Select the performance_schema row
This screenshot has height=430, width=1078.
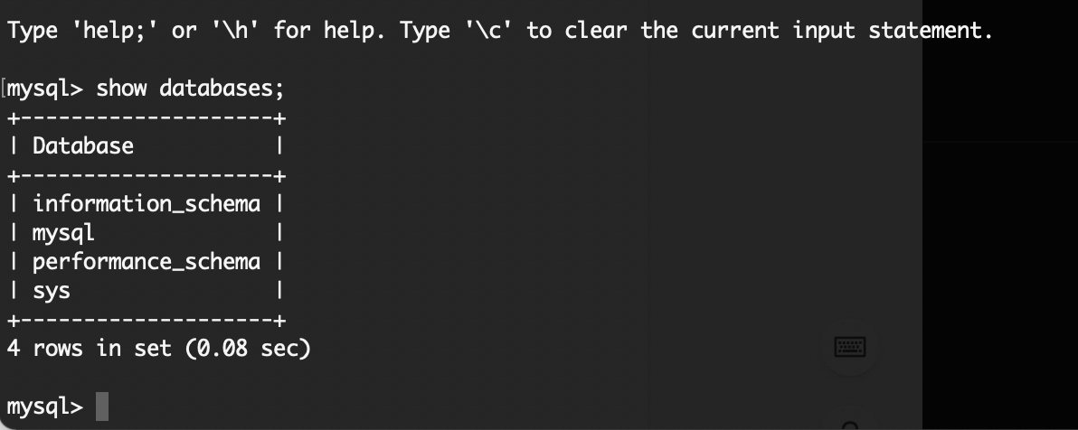147,262
